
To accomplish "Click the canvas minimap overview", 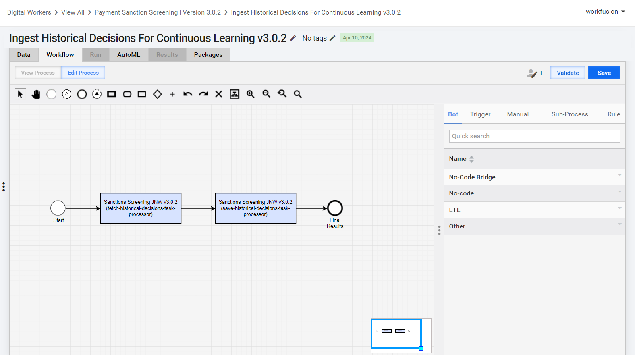I will click(401, 336).
